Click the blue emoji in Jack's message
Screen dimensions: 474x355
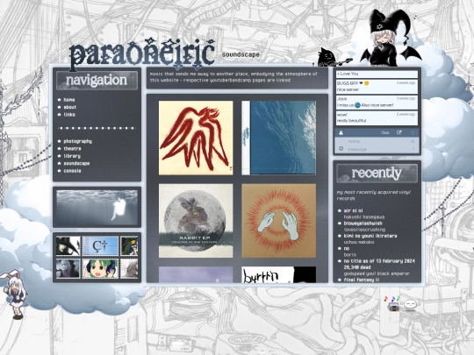coord(357,105)
